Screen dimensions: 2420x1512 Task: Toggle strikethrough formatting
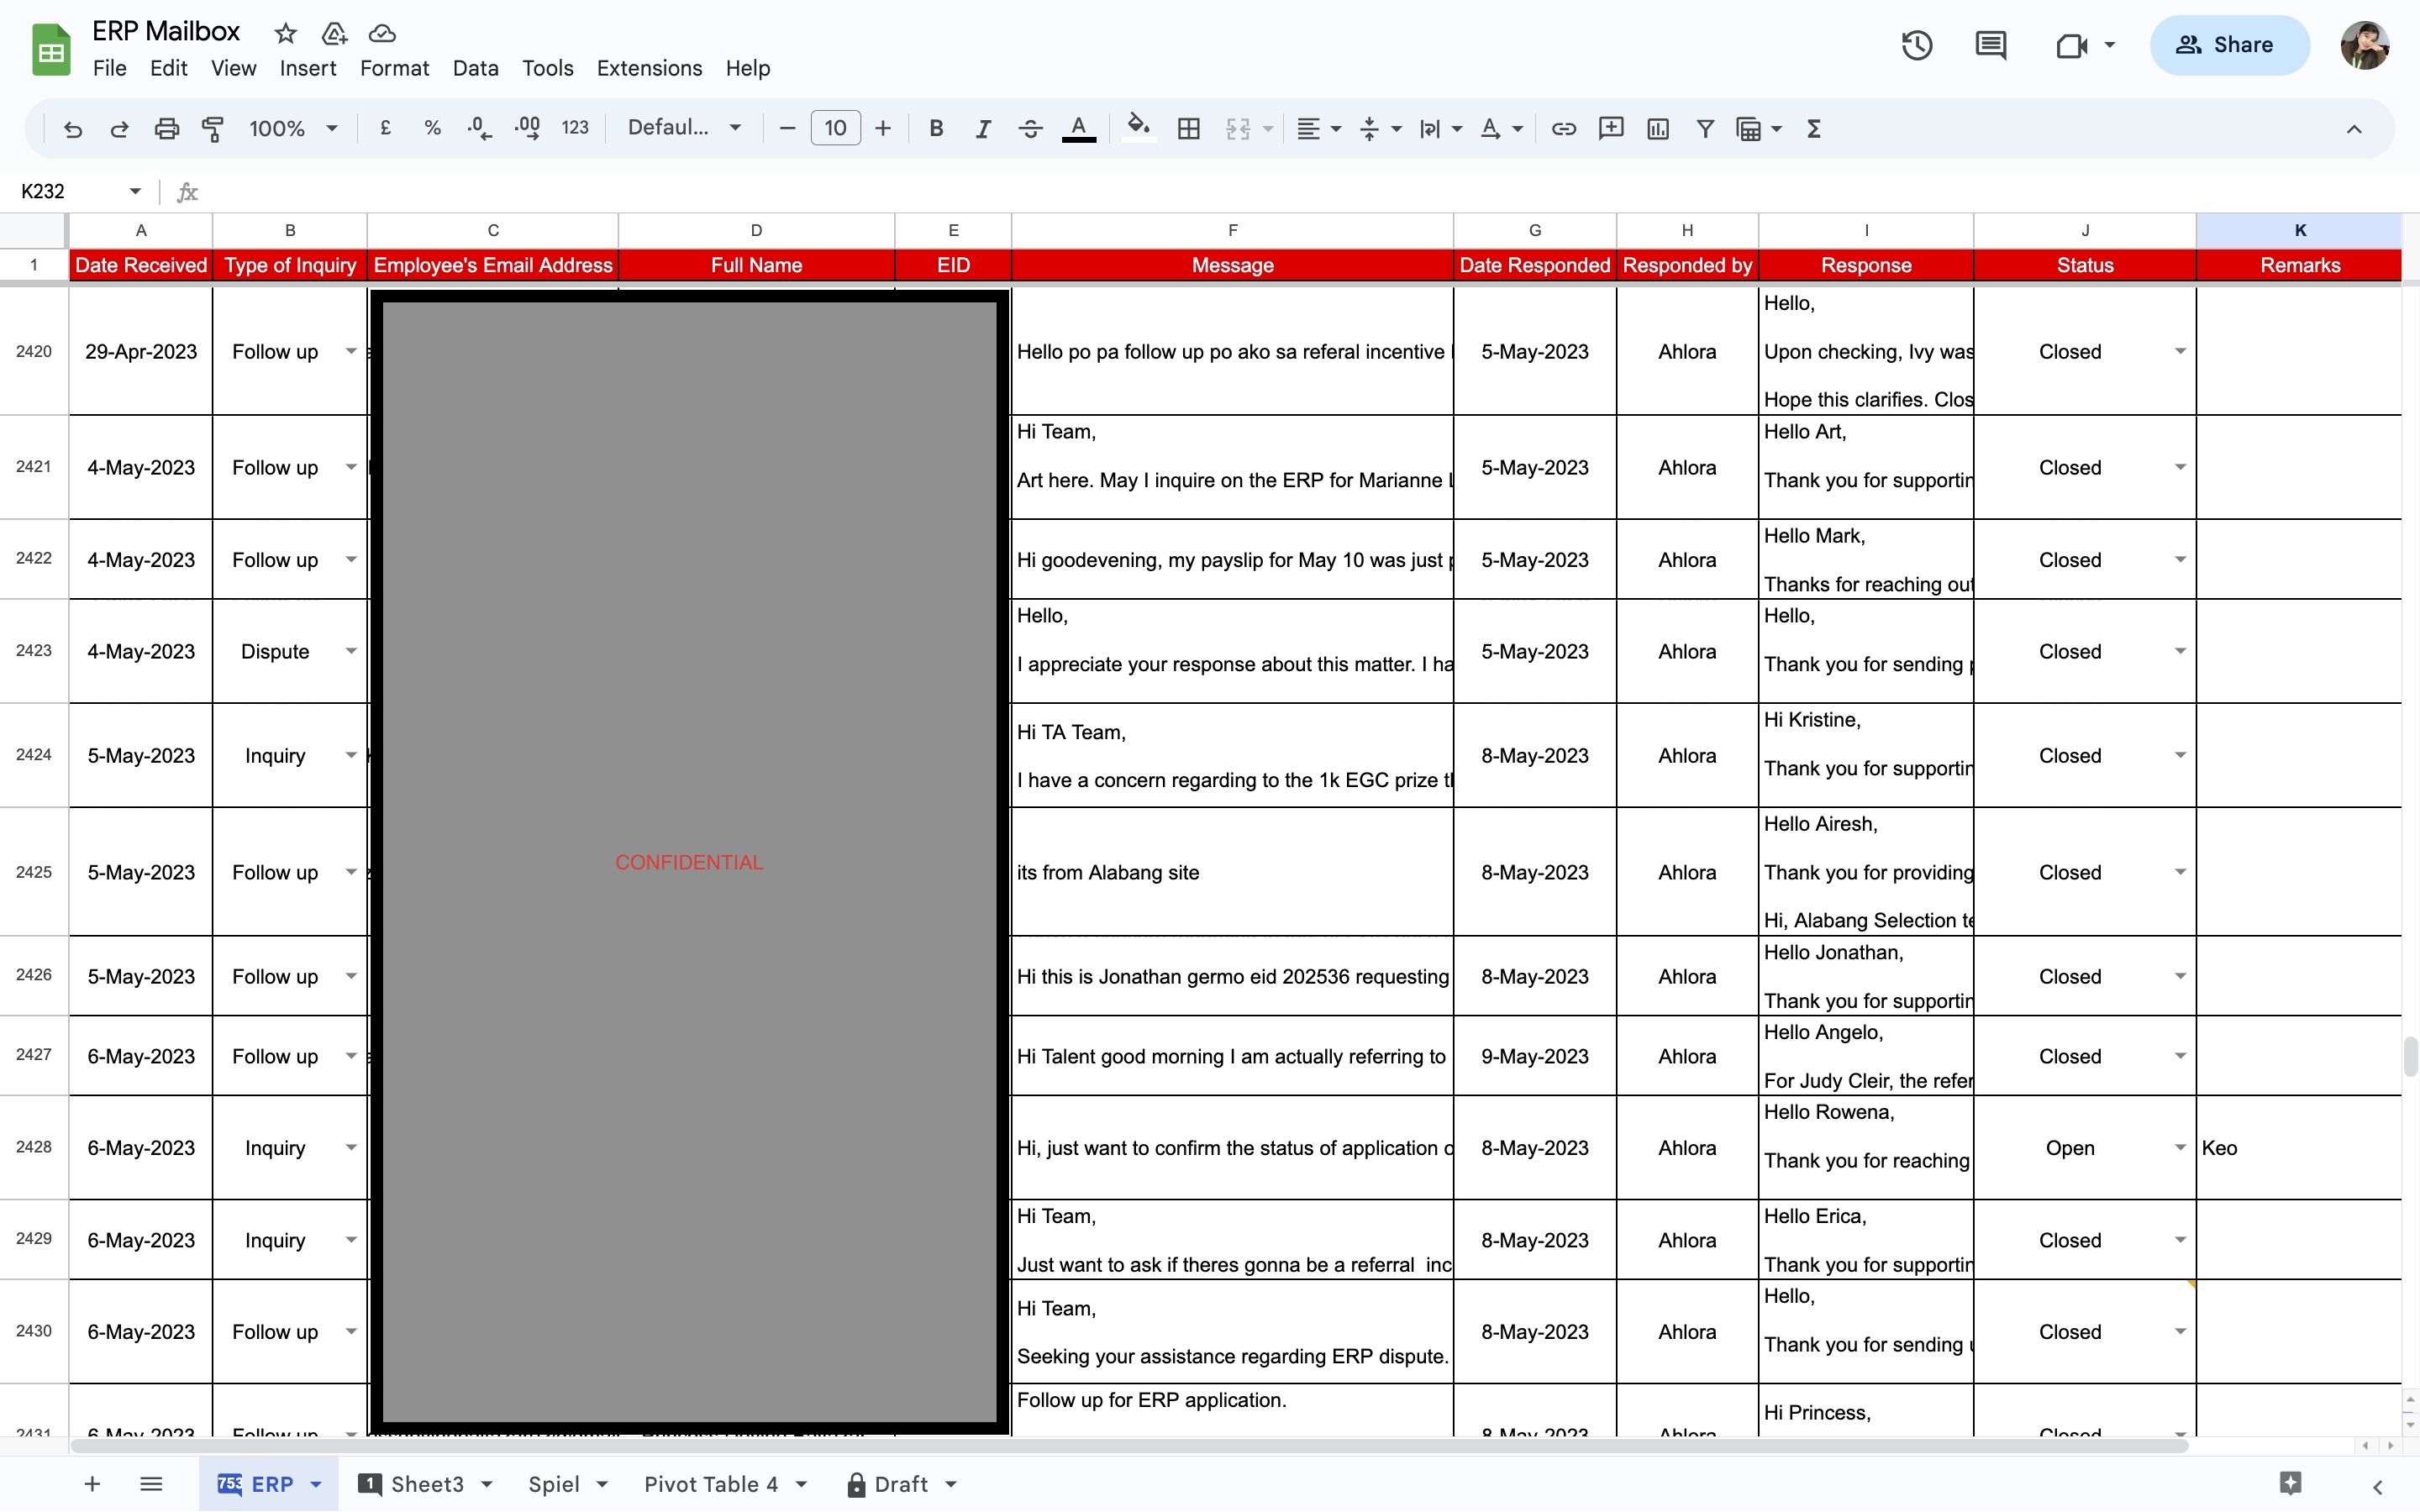(x=1030, y=128)
